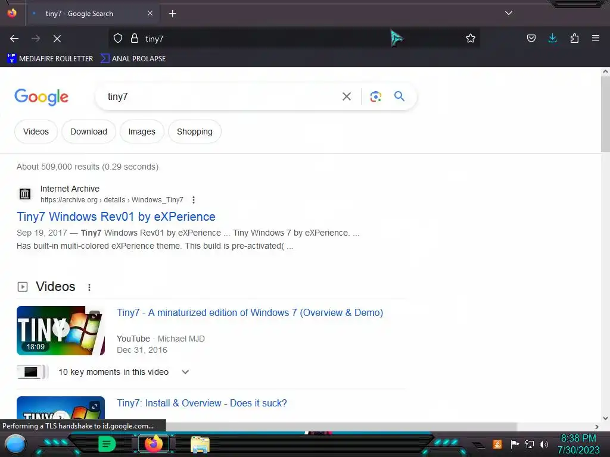610x457 pixels.
Task: Open the Firefox application hamburger menu
Action: click(x=596, y=38)
